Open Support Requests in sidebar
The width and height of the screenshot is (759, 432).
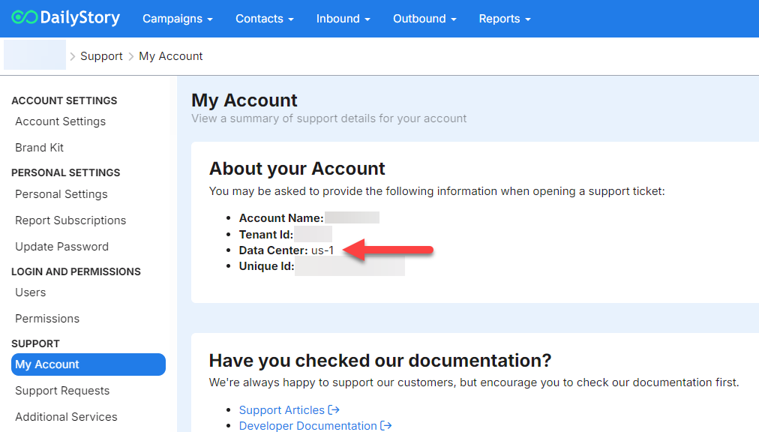62,391
